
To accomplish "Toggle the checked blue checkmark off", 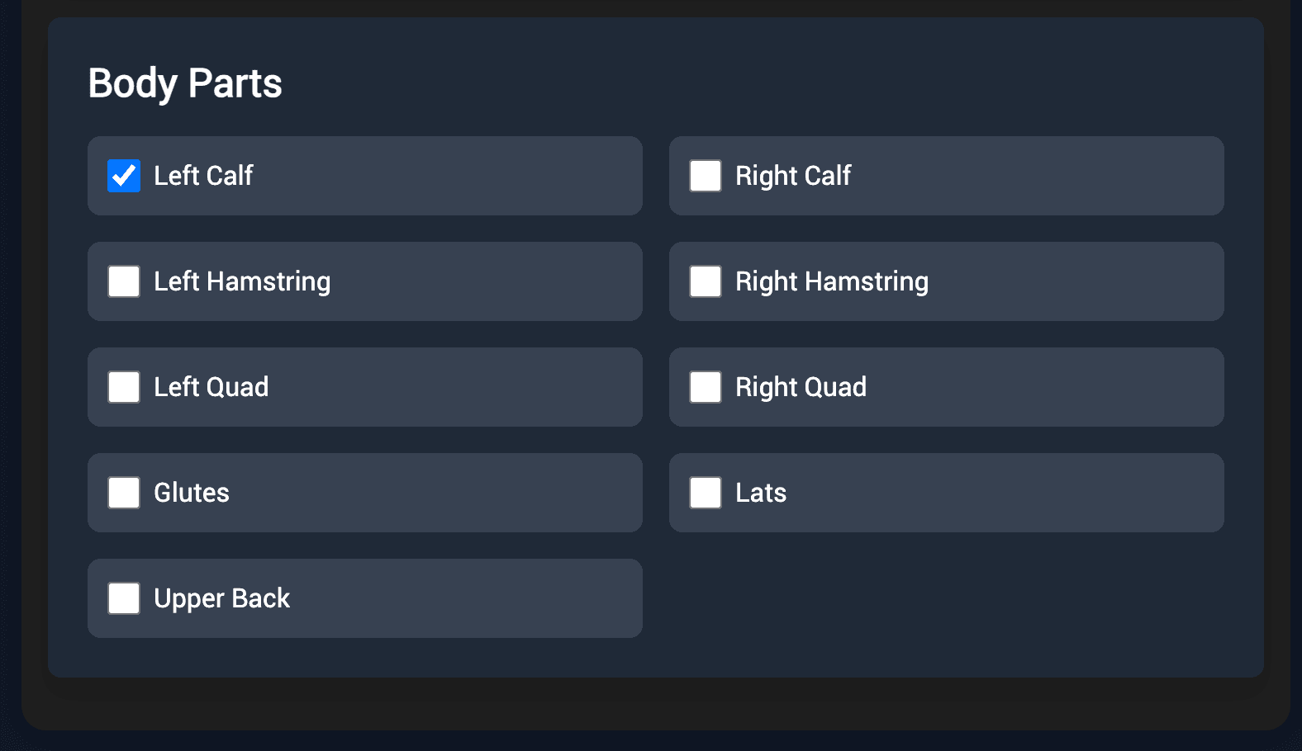I will tap(123, 176).
